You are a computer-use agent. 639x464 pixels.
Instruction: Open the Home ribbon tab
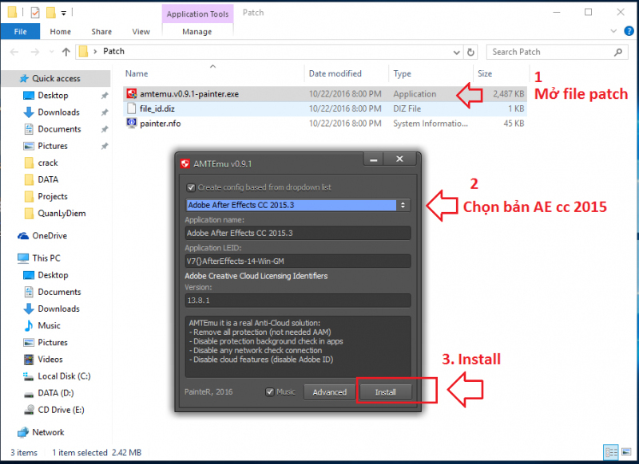pyautogui.click(x=61, y=31)
